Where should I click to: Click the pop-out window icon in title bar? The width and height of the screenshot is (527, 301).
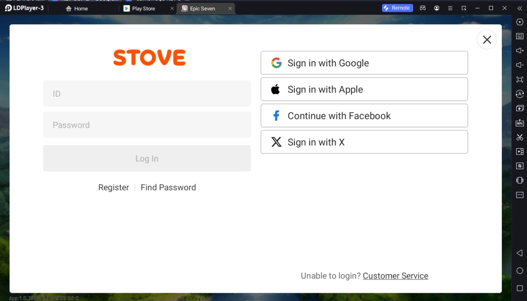pos(464,8)
